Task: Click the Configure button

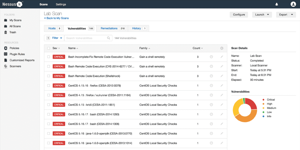Action: click(x=239, y=15)
